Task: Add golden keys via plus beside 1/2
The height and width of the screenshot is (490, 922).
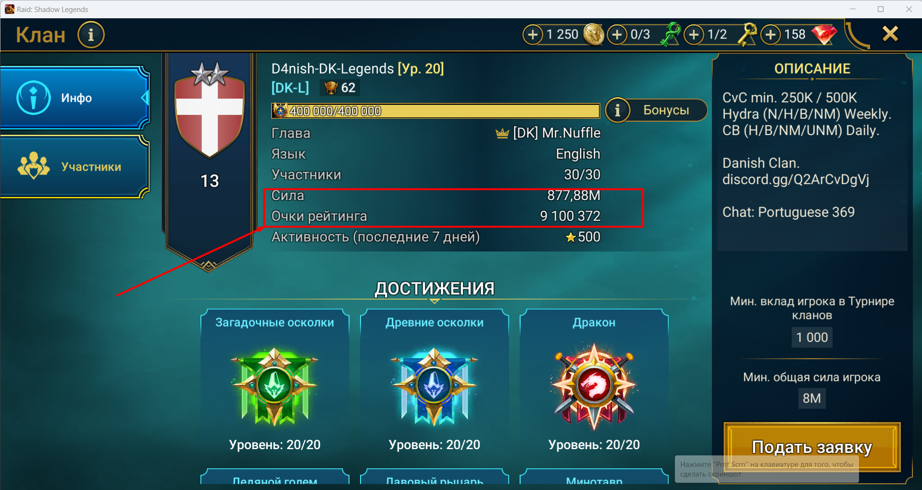Action: tap(694, 35)
